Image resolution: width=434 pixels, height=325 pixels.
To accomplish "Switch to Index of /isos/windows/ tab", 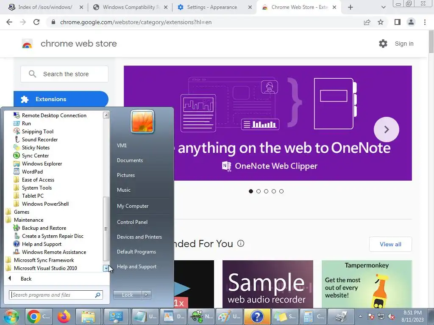I will tap(46, 7).
